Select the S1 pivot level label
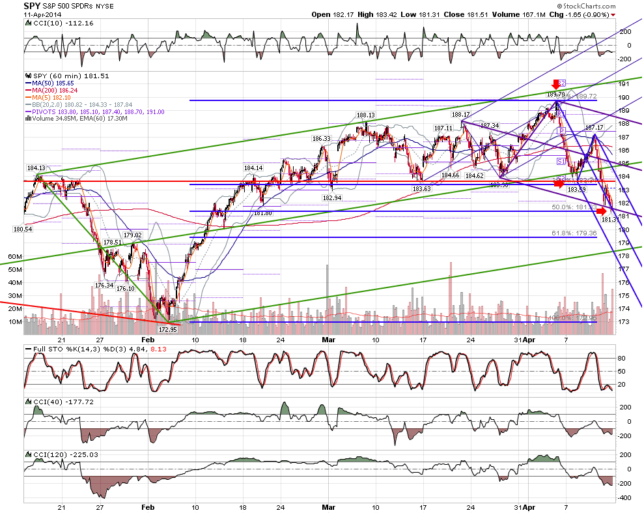Viewport: 644px width, 517px height. [561, 161]
